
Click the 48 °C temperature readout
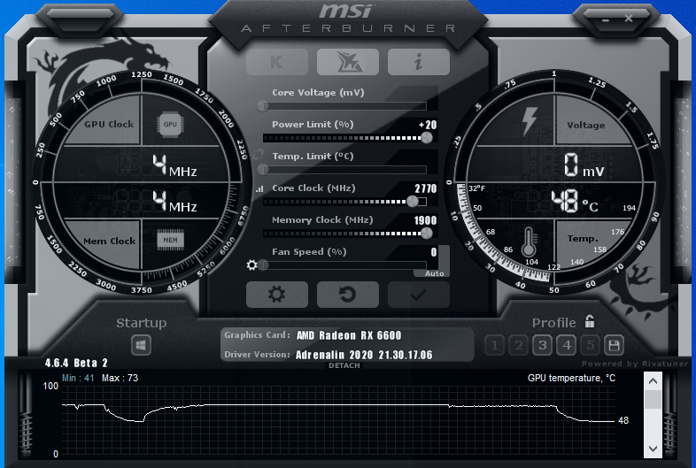pos(575,202)
